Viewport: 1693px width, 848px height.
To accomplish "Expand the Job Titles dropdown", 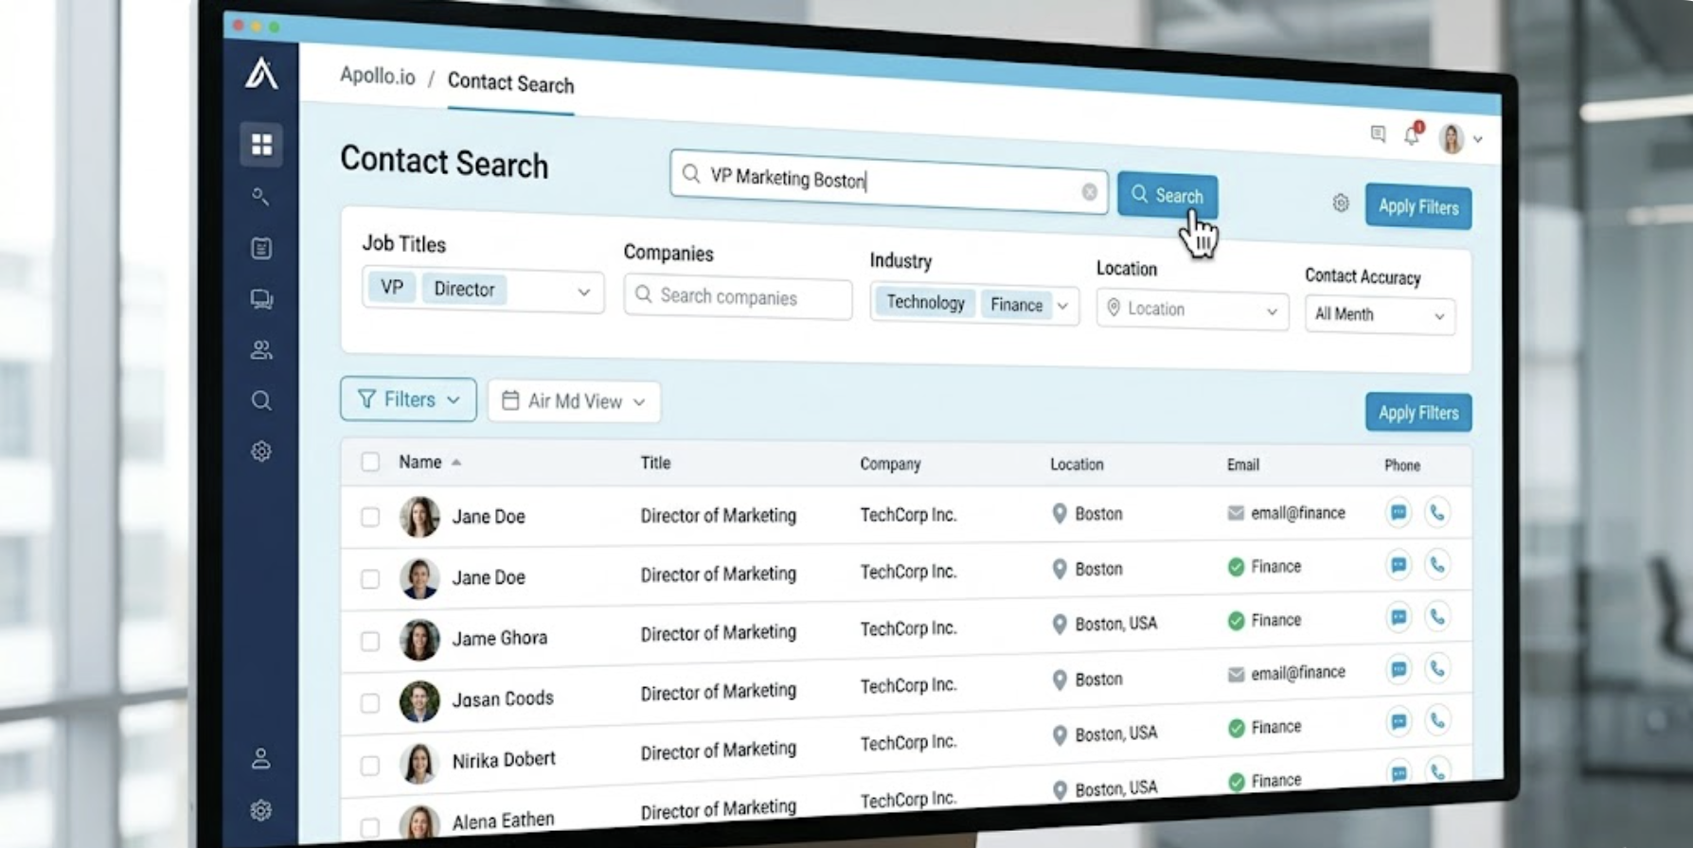I will (x=584, y=292).
